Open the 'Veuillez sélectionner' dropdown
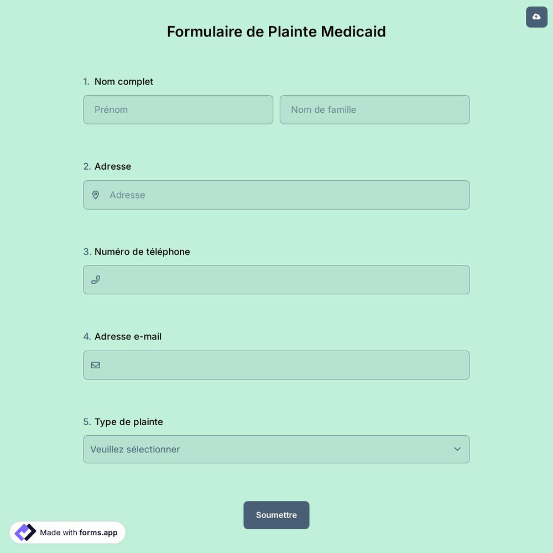The width and height of the screenshot is (553, 553). click(x=276, y=449)
